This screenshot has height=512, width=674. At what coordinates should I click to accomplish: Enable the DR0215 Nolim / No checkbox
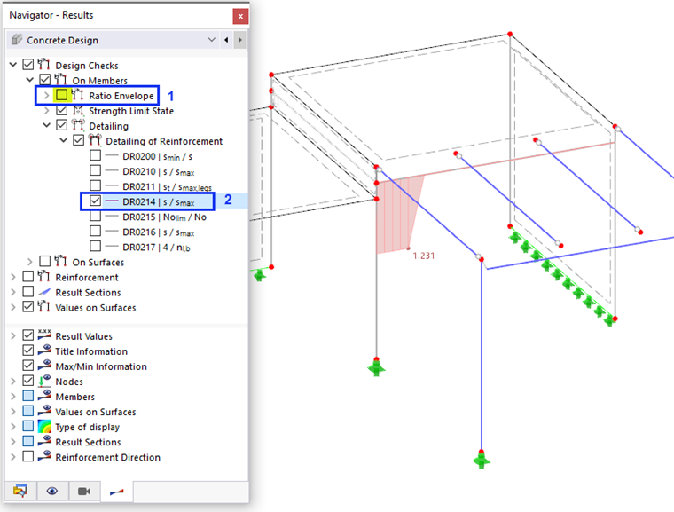point(96,216)
